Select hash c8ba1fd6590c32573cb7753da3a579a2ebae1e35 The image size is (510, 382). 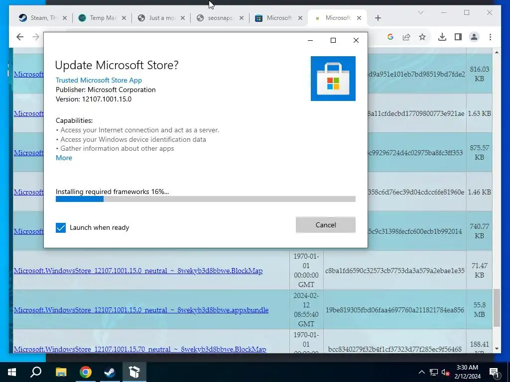click(x=394, y=271)
